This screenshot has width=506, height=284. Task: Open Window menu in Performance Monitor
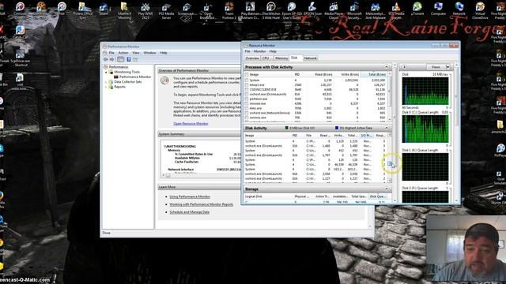coord(149,53)
